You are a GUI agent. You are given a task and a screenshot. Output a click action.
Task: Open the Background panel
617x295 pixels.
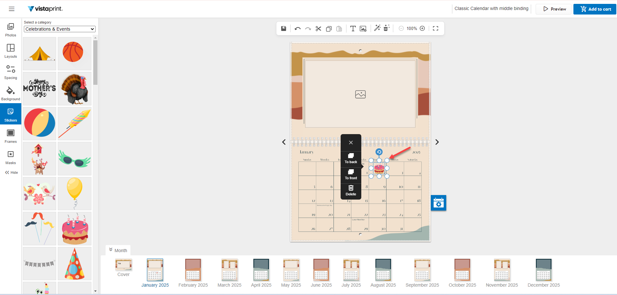11,93
